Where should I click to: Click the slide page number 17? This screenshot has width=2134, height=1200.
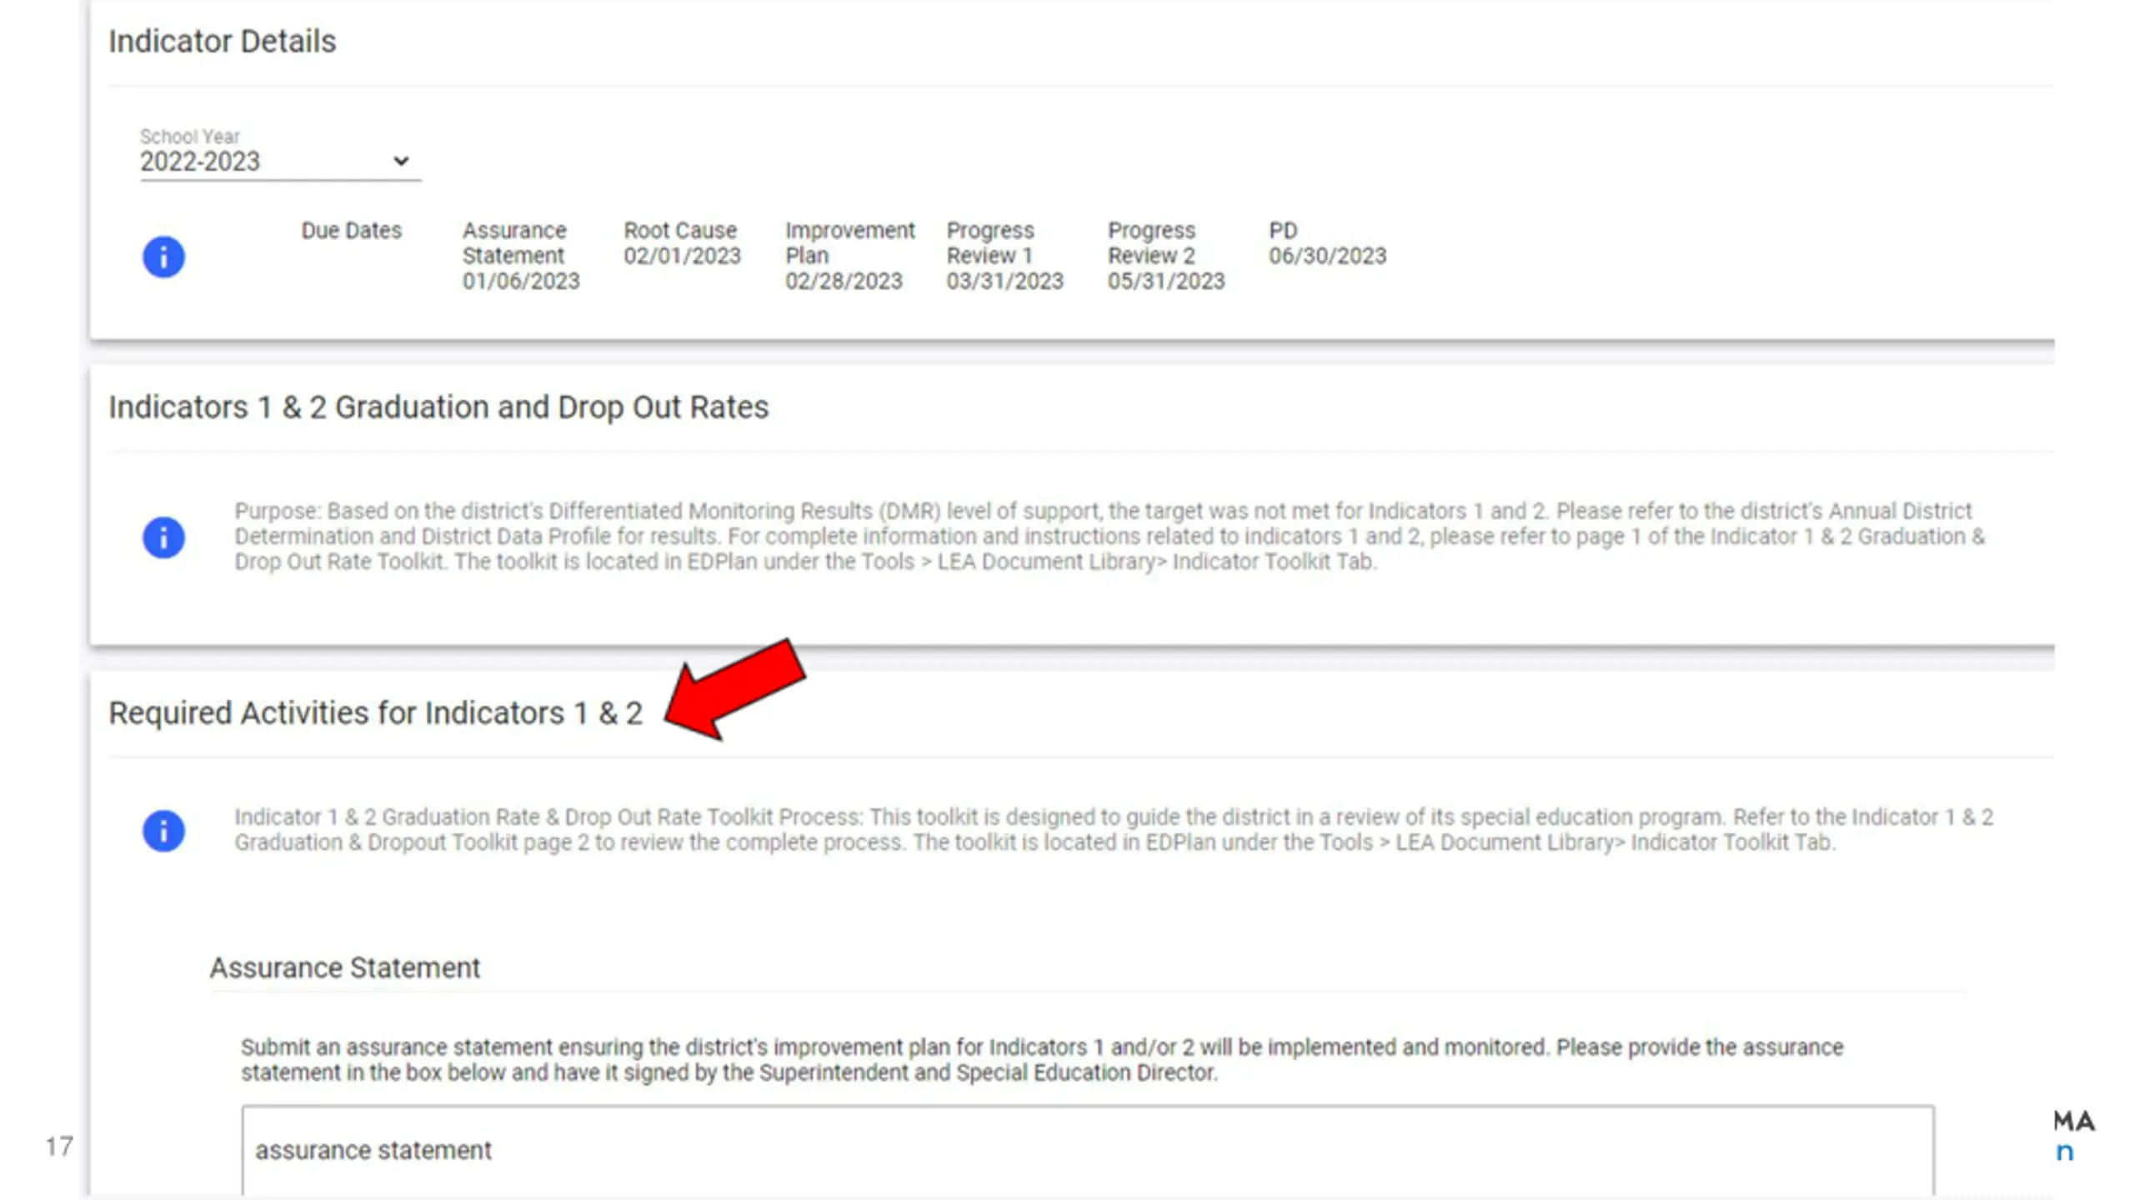pyautogui.click(x=59, y=1147)
